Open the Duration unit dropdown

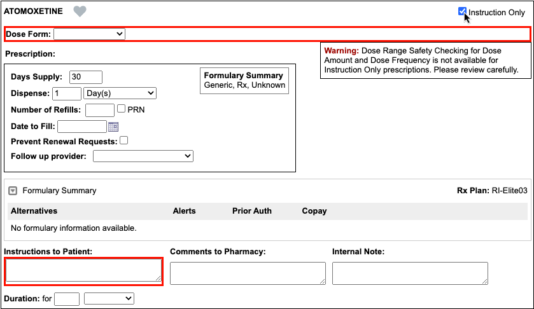click(x=109, y=298)
